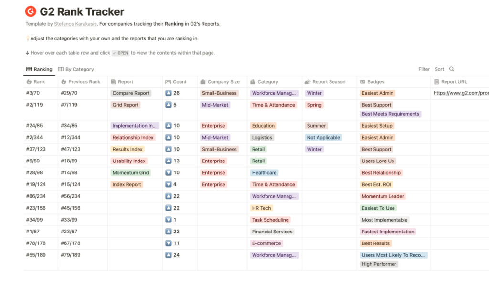This screenshot has width=489, height=282.
Task: Open the Sort options
Action: (439, 69)
